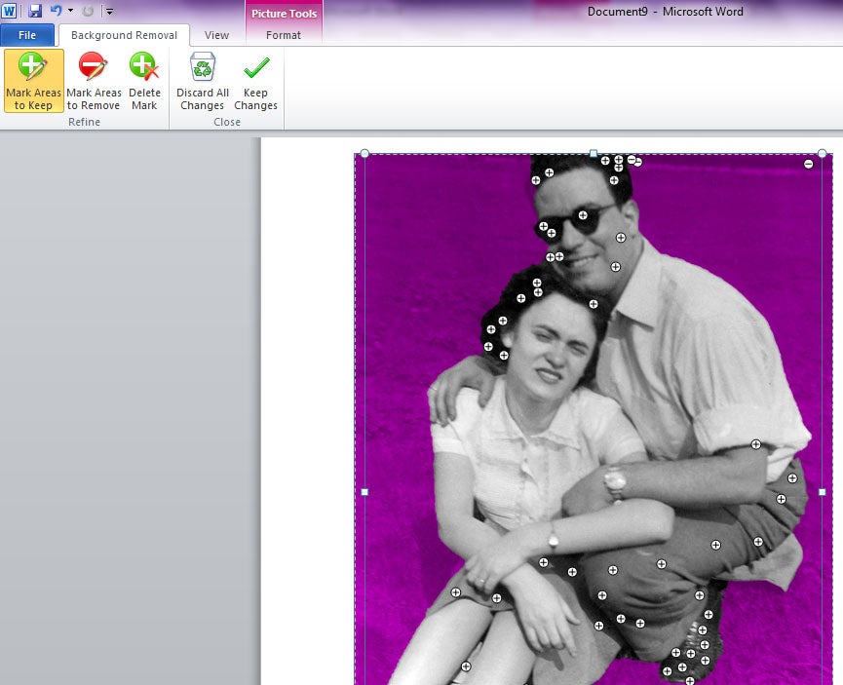Click the minus removal mark in top-right corner
Viewport: 843px width, 685px height.
(808, 164)
